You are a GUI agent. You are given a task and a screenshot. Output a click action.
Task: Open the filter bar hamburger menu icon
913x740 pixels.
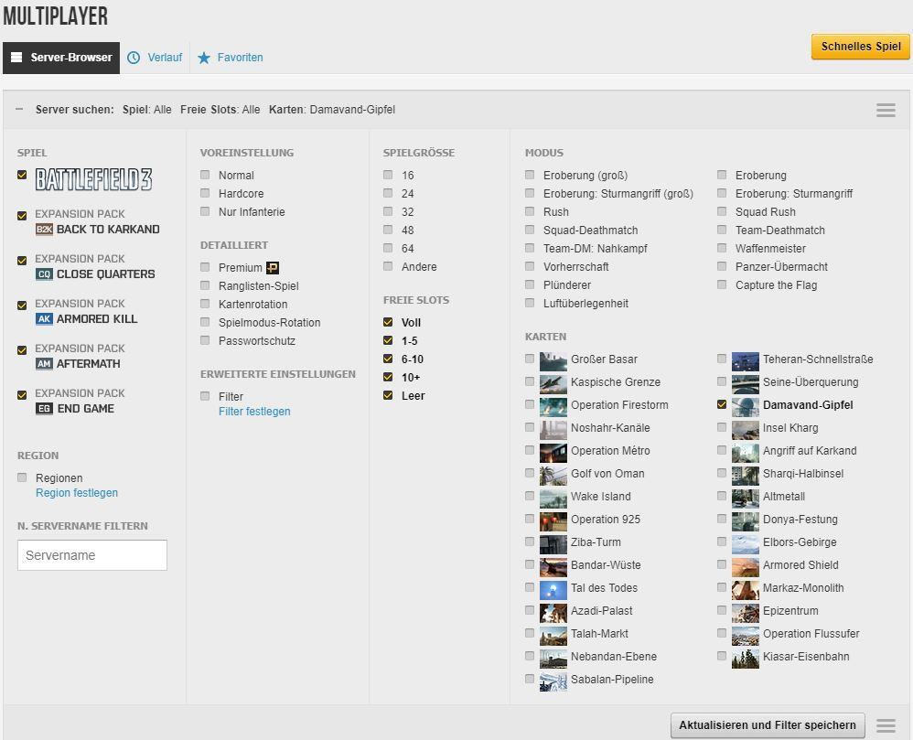tap(886, 110)
